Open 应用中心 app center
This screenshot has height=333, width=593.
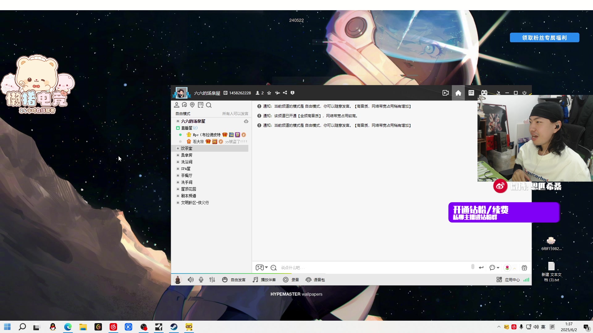[508, 280]
